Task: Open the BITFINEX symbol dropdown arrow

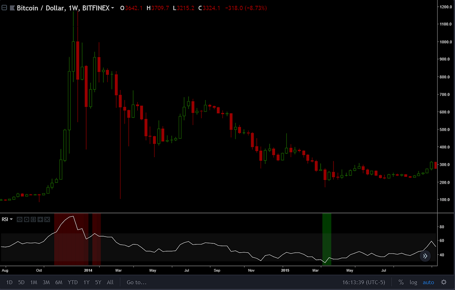Action: click(x=113, y=8)
